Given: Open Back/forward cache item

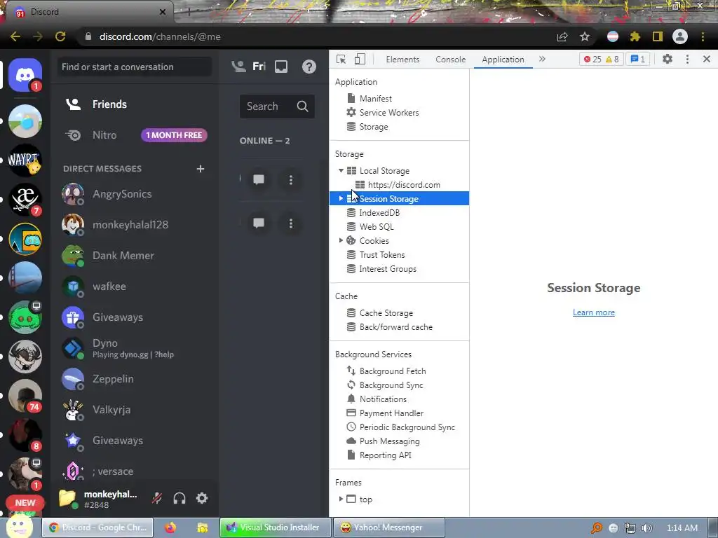Looking at the screenshot, I should (390, 327).
